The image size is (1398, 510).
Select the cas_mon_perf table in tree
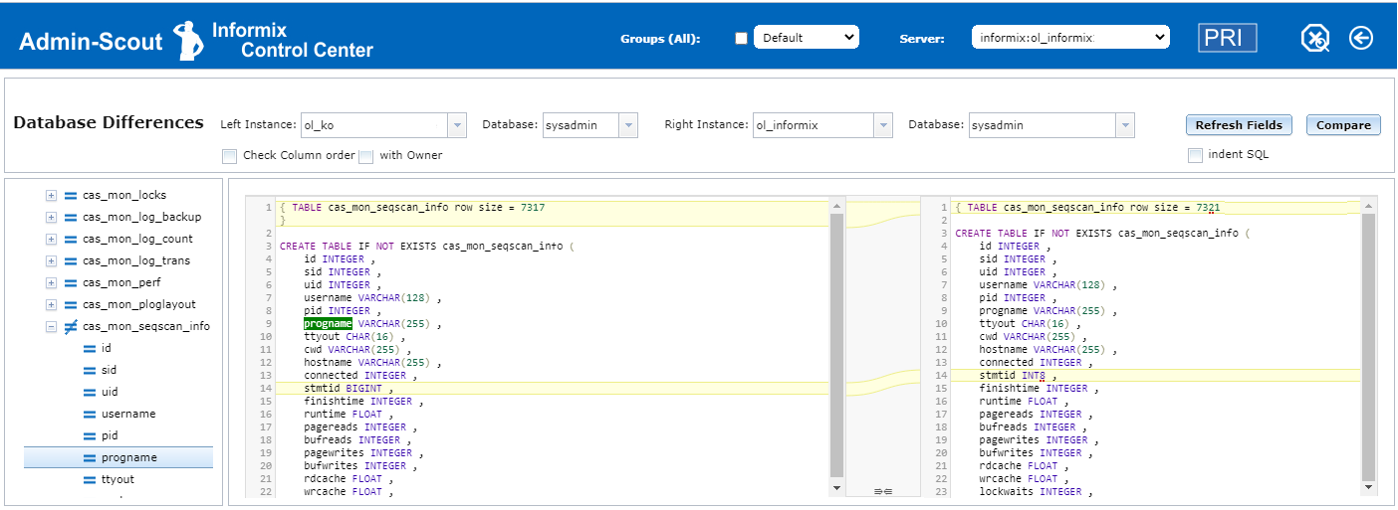point(123,282)
